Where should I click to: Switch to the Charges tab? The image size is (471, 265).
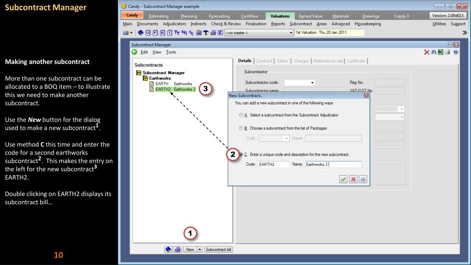point(301,61)
